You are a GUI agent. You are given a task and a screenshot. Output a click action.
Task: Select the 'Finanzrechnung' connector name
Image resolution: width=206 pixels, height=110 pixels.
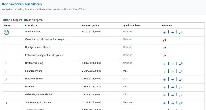[x=34, y=71]
